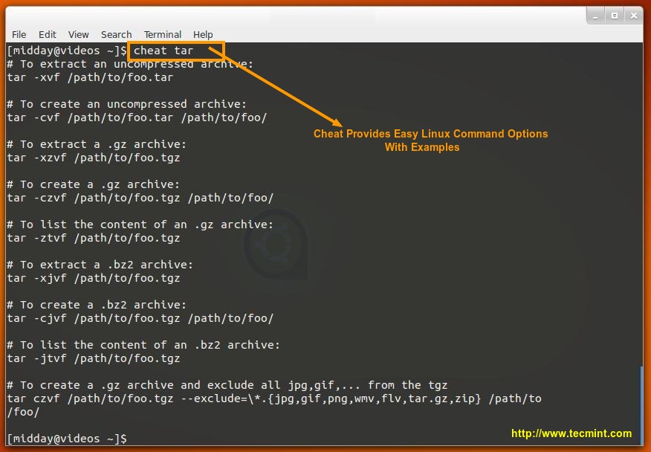651x452 pixels.
Task: Open the File menu
Action: pyautogui.click(x=19, y=34)
